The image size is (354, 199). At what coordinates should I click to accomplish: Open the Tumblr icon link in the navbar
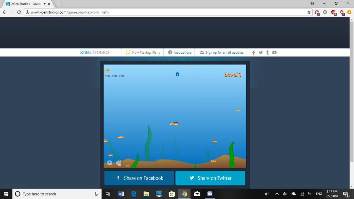pos(268,52)
